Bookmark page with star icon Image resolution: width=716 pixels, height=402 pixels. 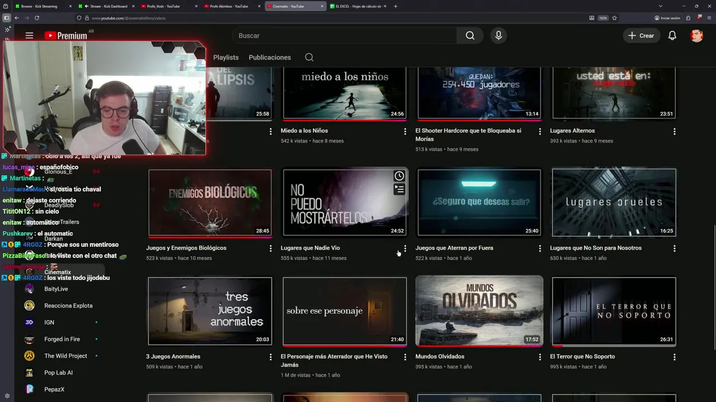tap(614, 18)
